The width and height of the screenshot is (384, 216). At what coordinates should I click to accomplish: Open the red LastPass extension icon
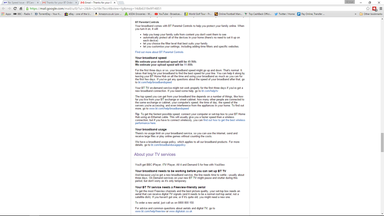pyautogui.click(x=374, y=8)
